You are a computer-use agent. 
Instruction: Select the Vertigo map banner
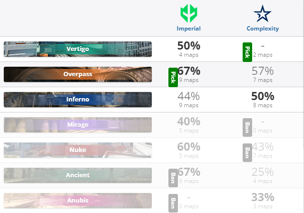78,49
